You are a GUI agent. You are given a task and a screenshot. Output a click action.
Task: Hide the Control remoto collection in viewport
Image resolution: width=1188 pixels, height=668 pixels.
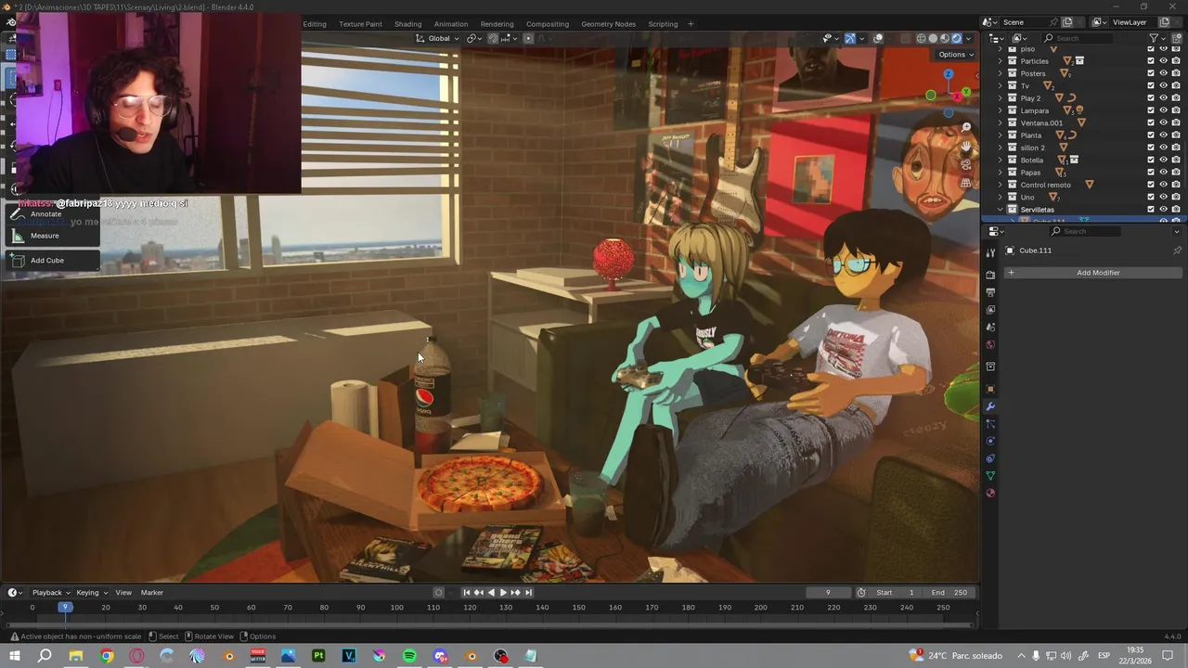1163,185
